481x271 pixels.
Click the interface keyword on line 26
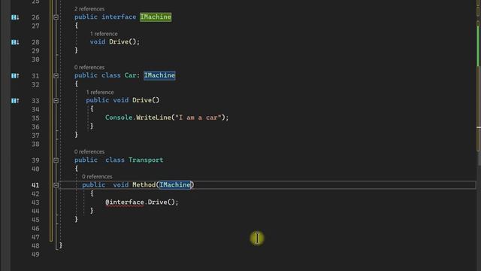(119, 17)
